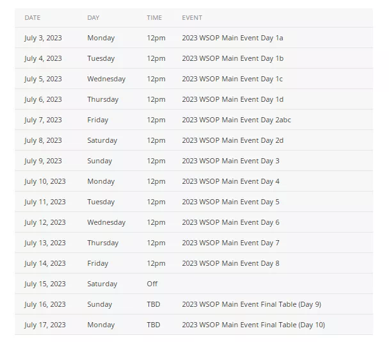The width and height of the screenshot is (389, 342).
Task: Select 2023 WSOP Main Event Day 3
Action: click(230, 161)
